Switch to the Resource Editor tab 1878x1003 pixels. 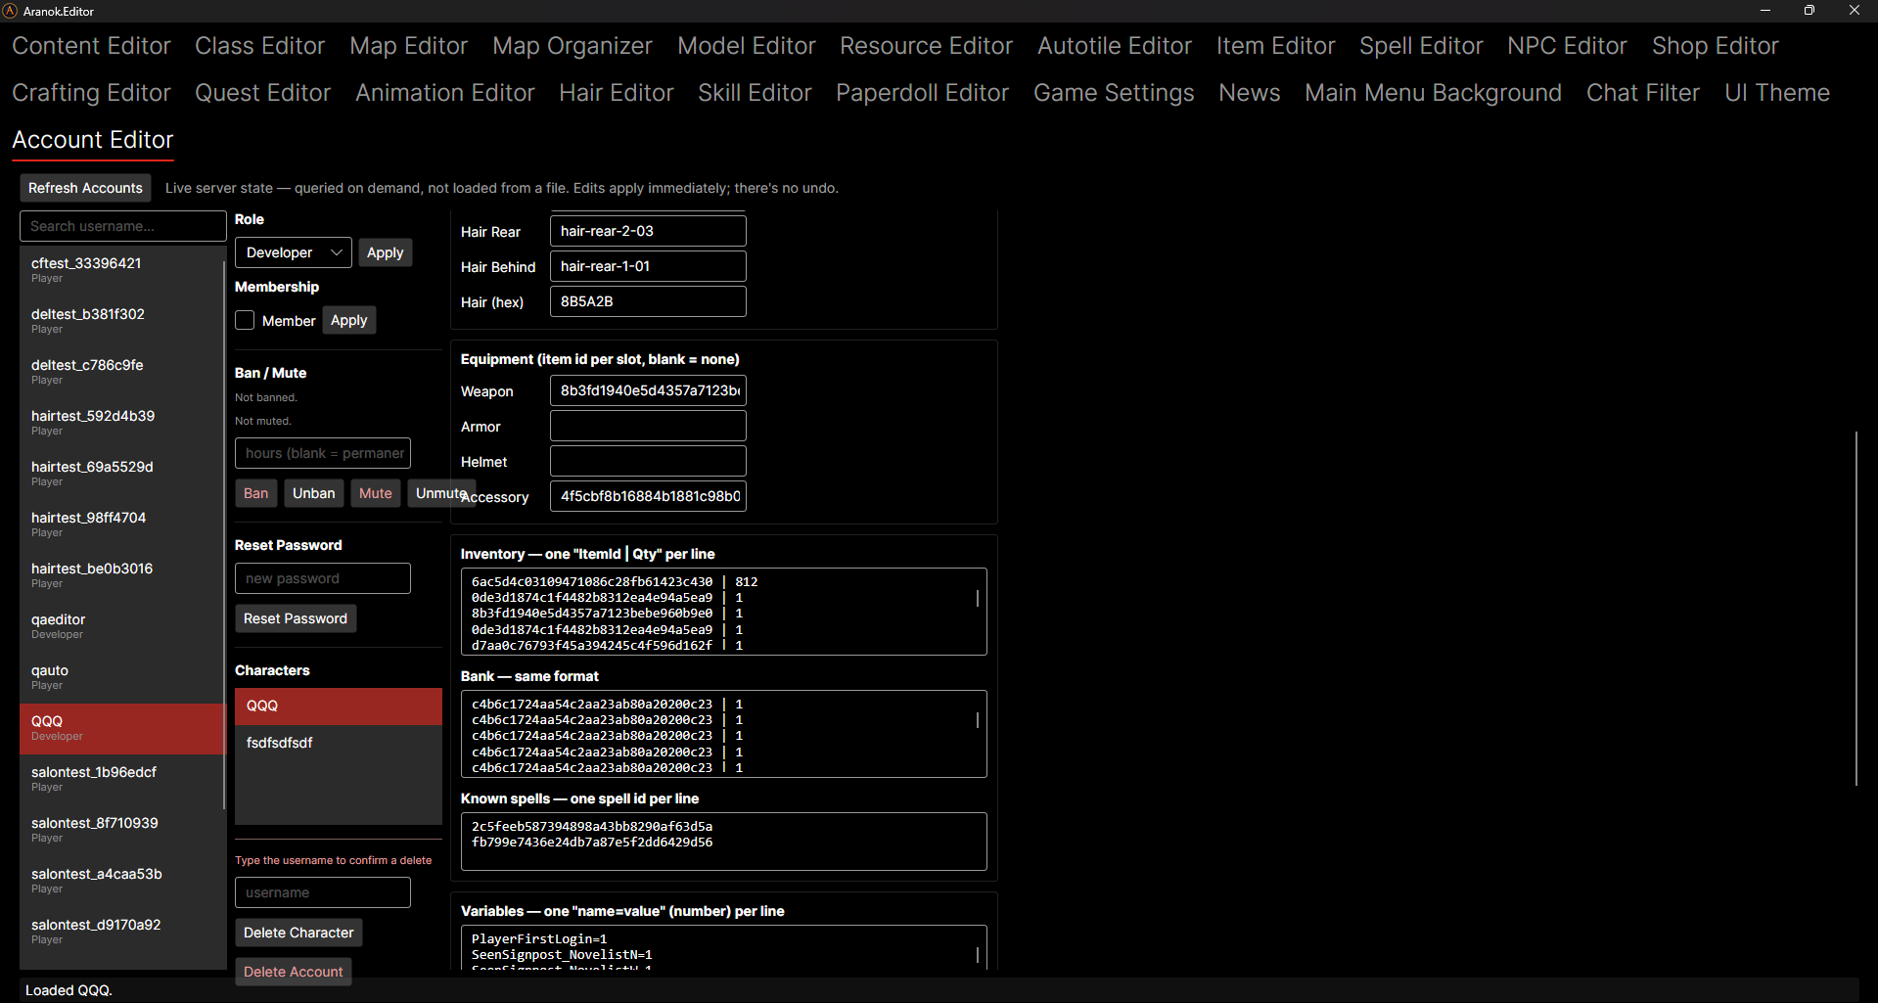pos(926,46)
